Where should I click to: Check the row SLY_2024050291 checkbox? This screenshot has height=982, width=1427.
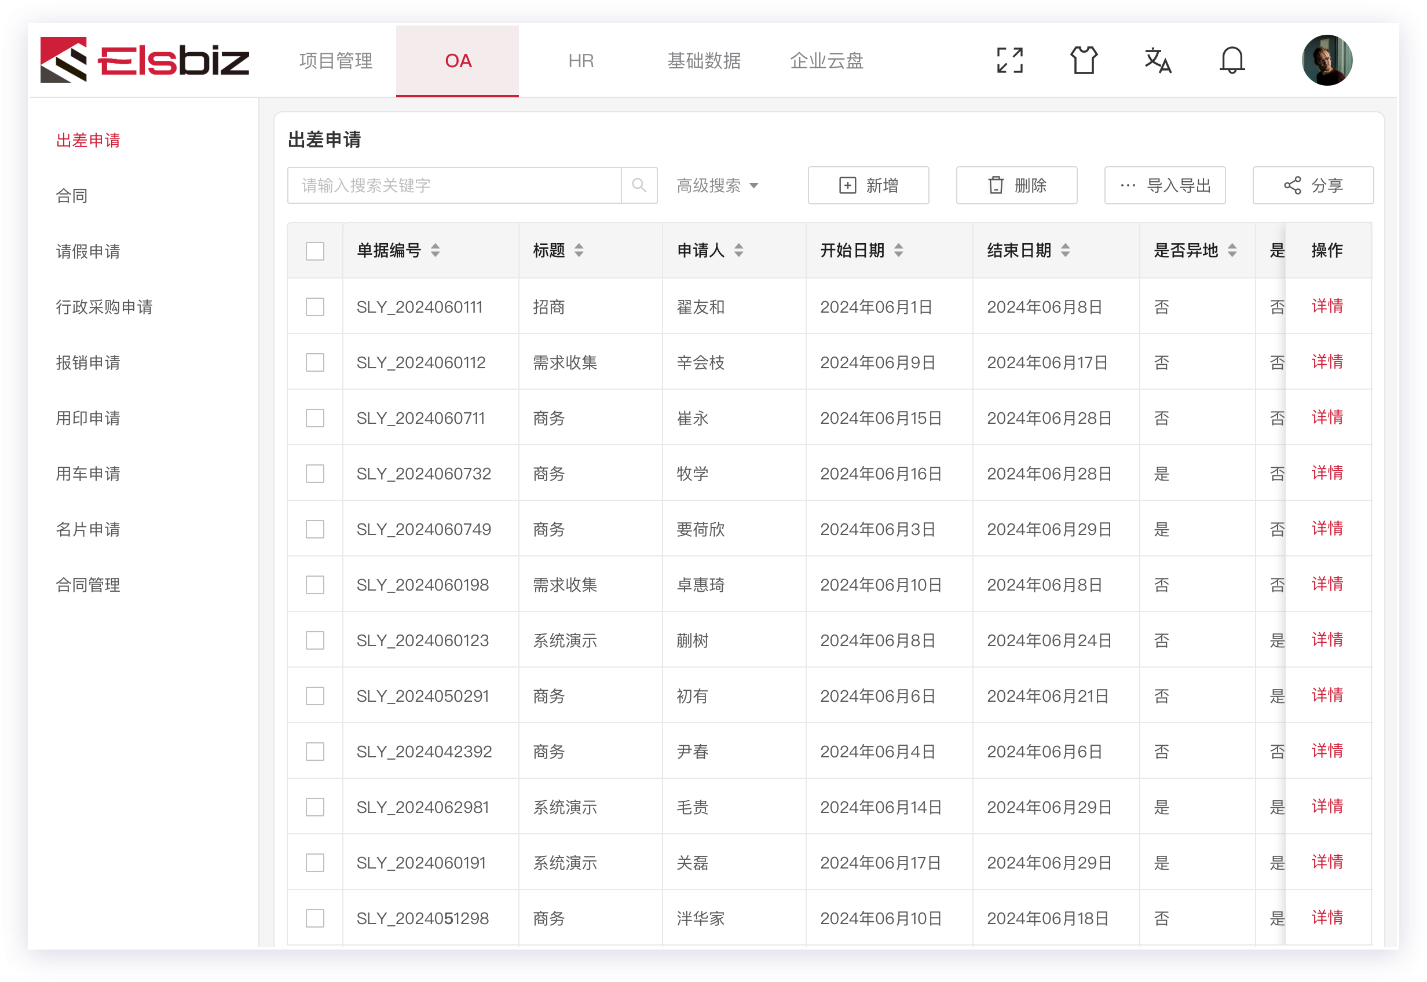coord(315,696)
